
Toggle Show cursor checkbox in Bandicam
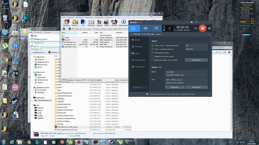(x=153, y=53)
